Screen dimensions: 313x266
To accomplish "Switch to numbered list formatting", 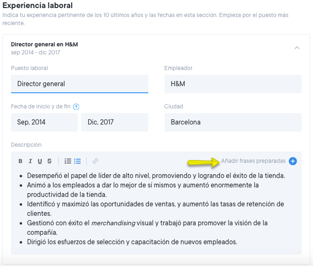I will coord(68,161).
